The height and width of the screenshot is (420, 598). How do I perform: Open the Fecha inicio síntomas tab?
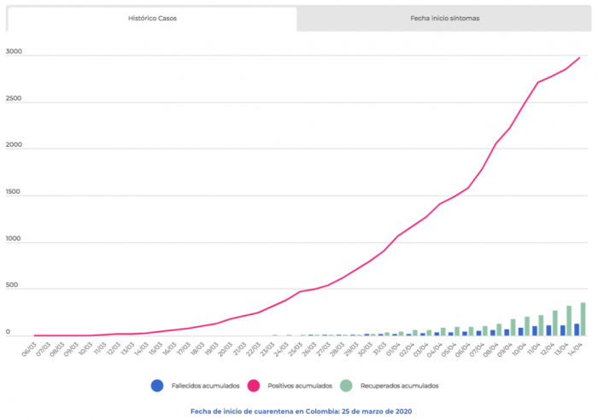point(447,19)
